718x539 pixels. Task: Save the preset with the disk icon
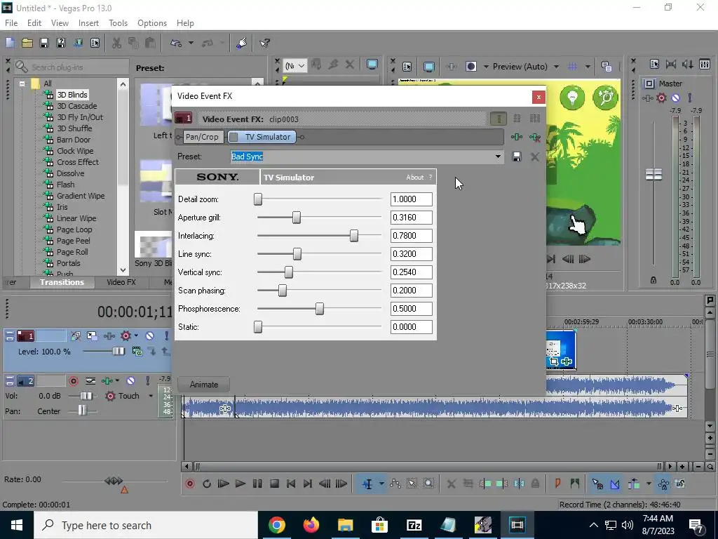[x=517, y=157]
